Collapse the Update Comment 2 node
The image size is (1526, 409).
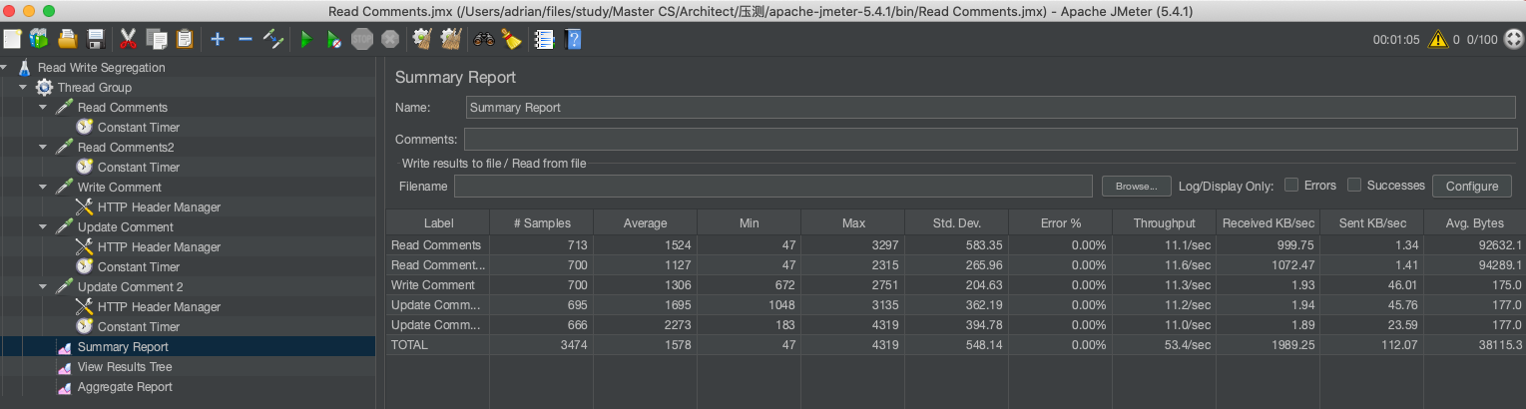point(43,287)
